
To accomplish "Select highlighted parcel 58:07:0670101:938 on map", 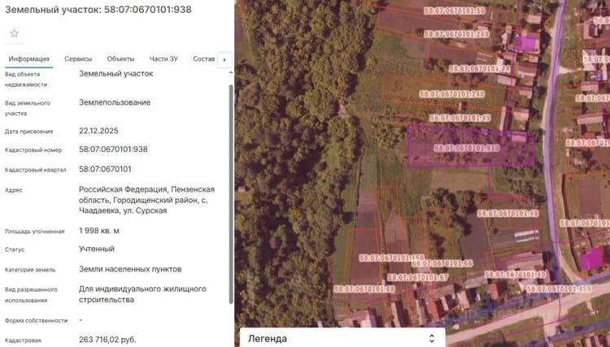I will [x=471, y=146].
